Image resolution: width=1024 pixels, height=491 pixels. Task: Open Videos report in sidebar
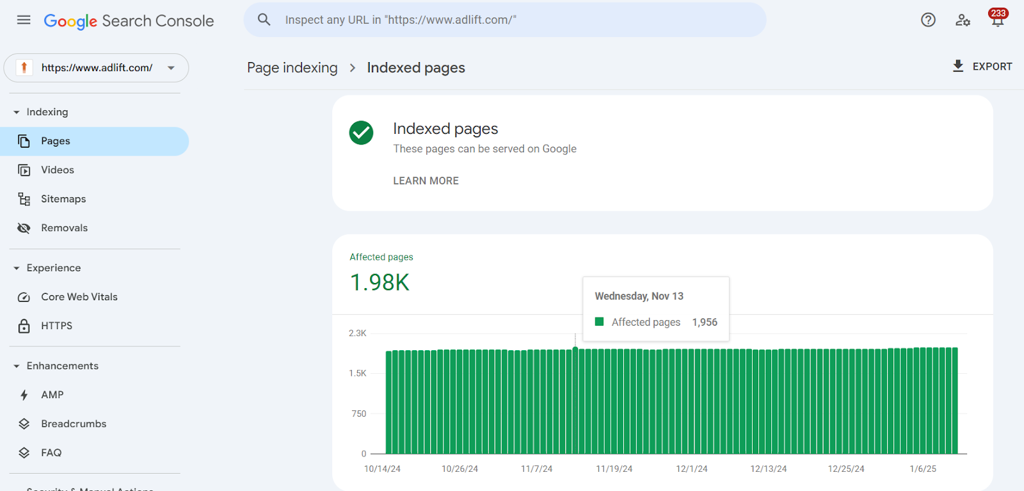(x=94, y=170)
